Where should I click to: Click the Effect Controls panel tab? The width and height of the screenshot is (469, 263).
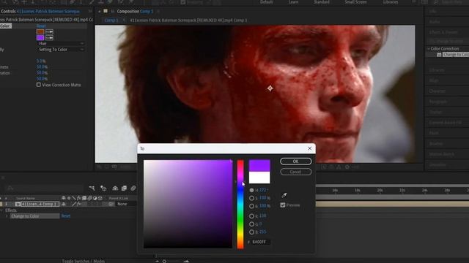pyautogui.click(x=40, y=12)
